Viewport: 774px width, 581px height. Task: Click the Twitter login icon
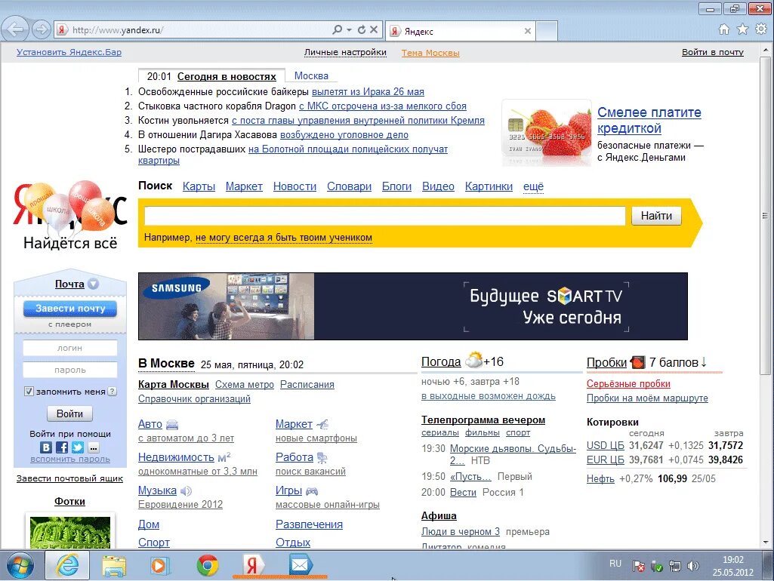[78, 447]
